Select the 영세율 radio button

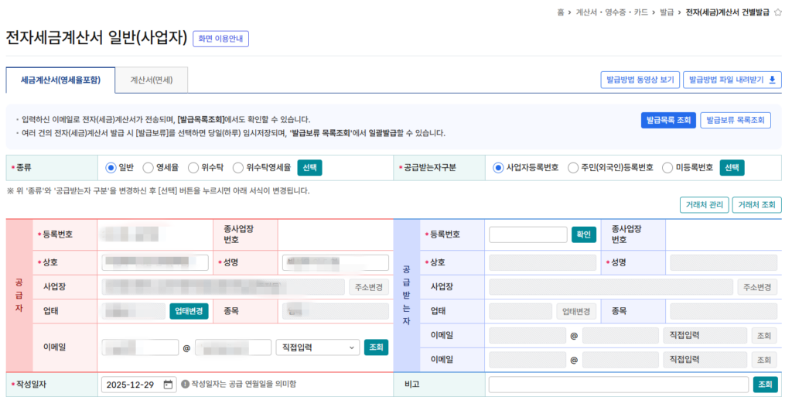pyautogui.click(x=148, y=168)
